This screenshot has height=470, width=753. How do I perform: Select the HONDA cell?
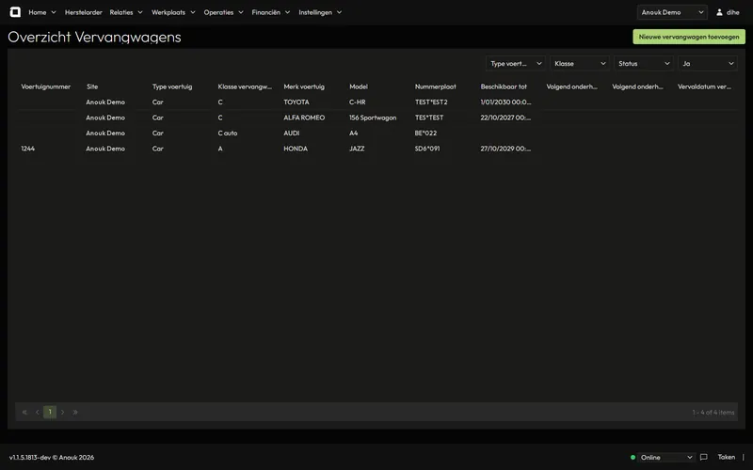(296, 149)
